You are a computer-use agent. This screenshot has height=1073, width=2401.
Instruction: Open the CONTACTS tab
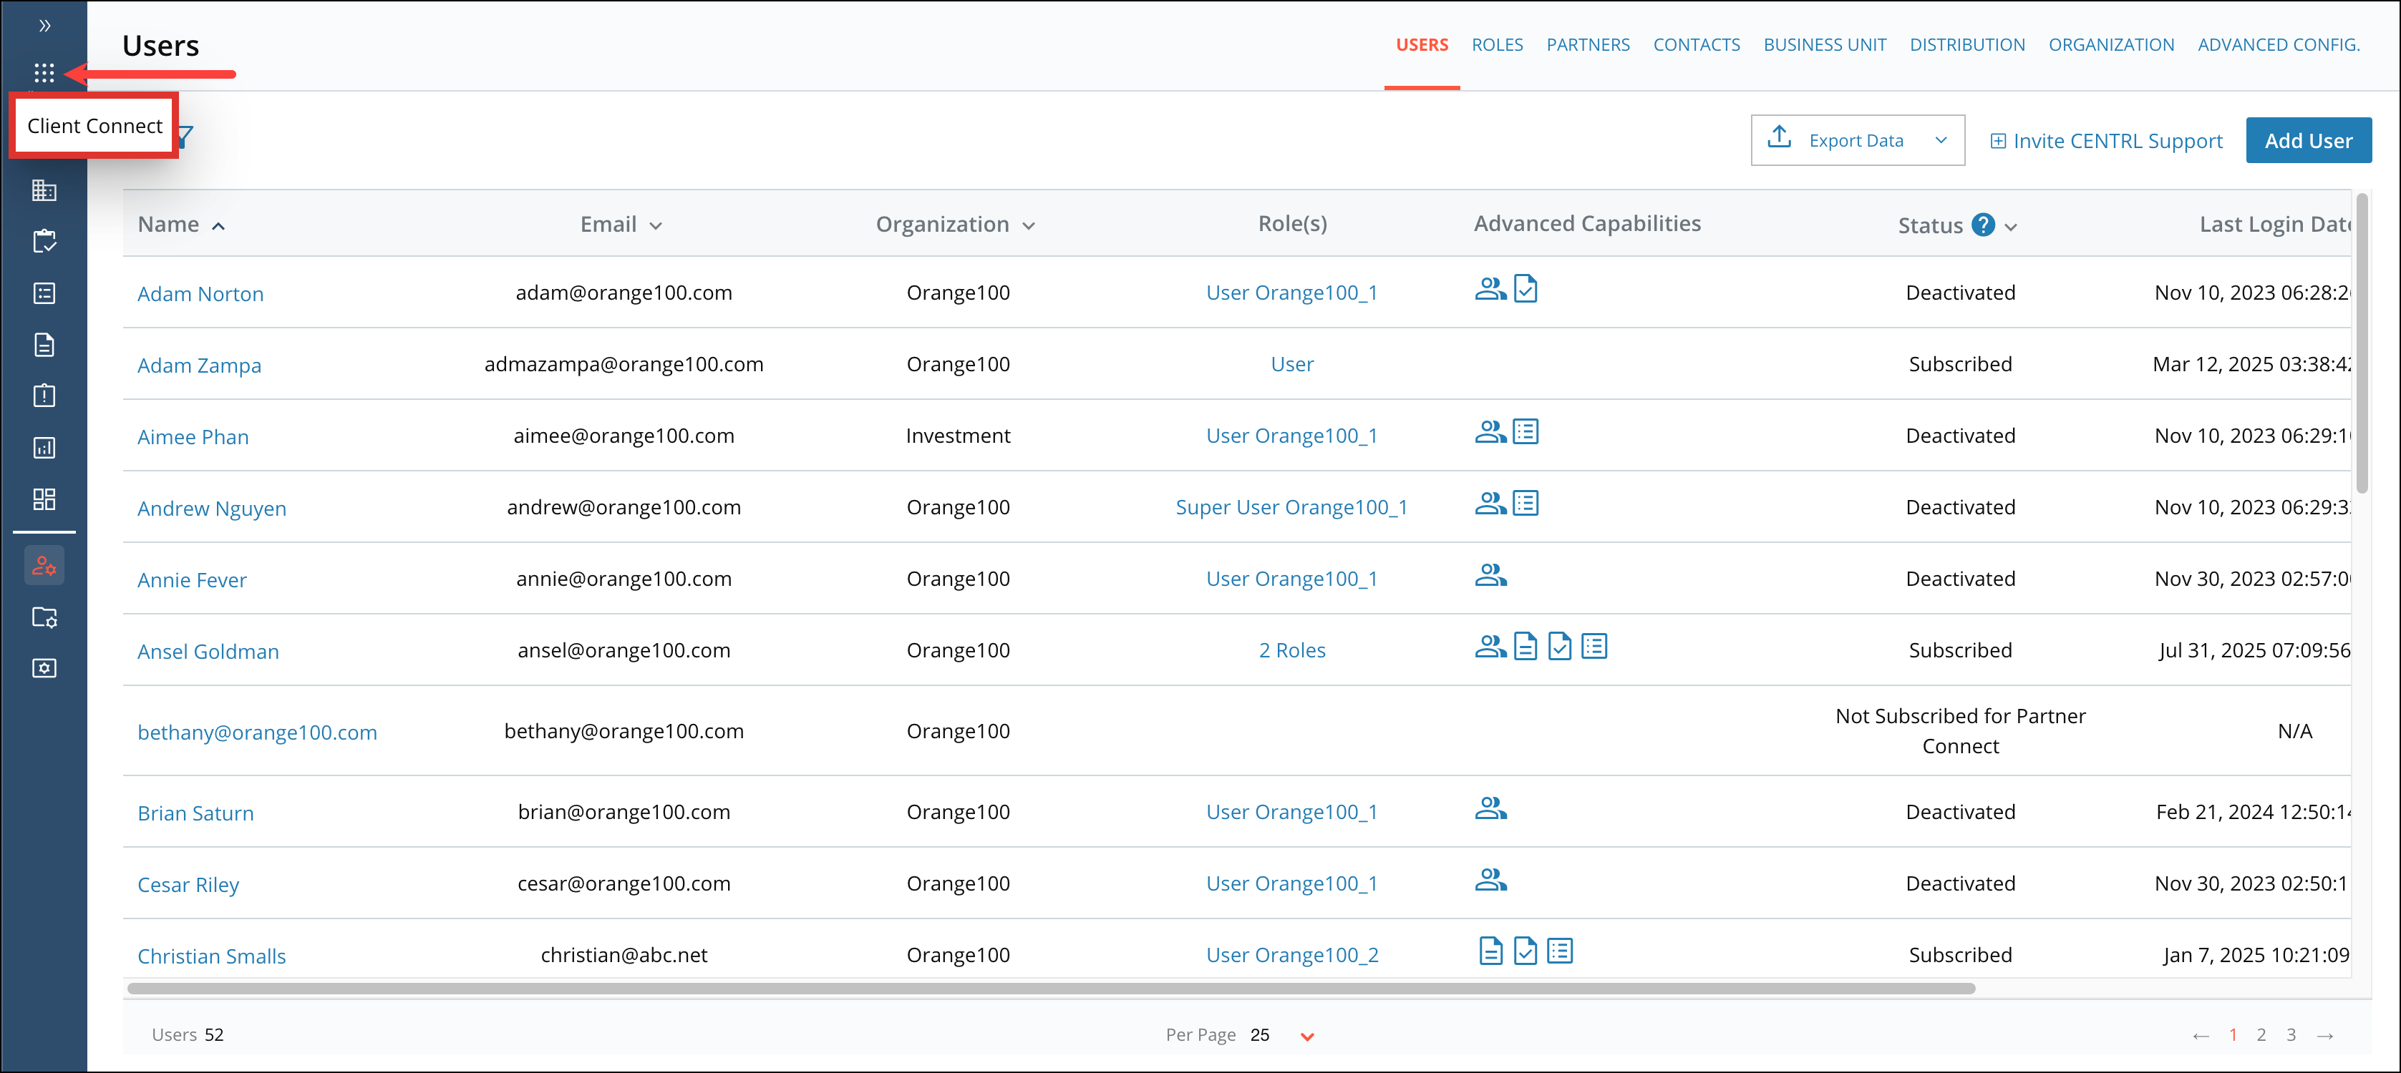(1697, 44)
